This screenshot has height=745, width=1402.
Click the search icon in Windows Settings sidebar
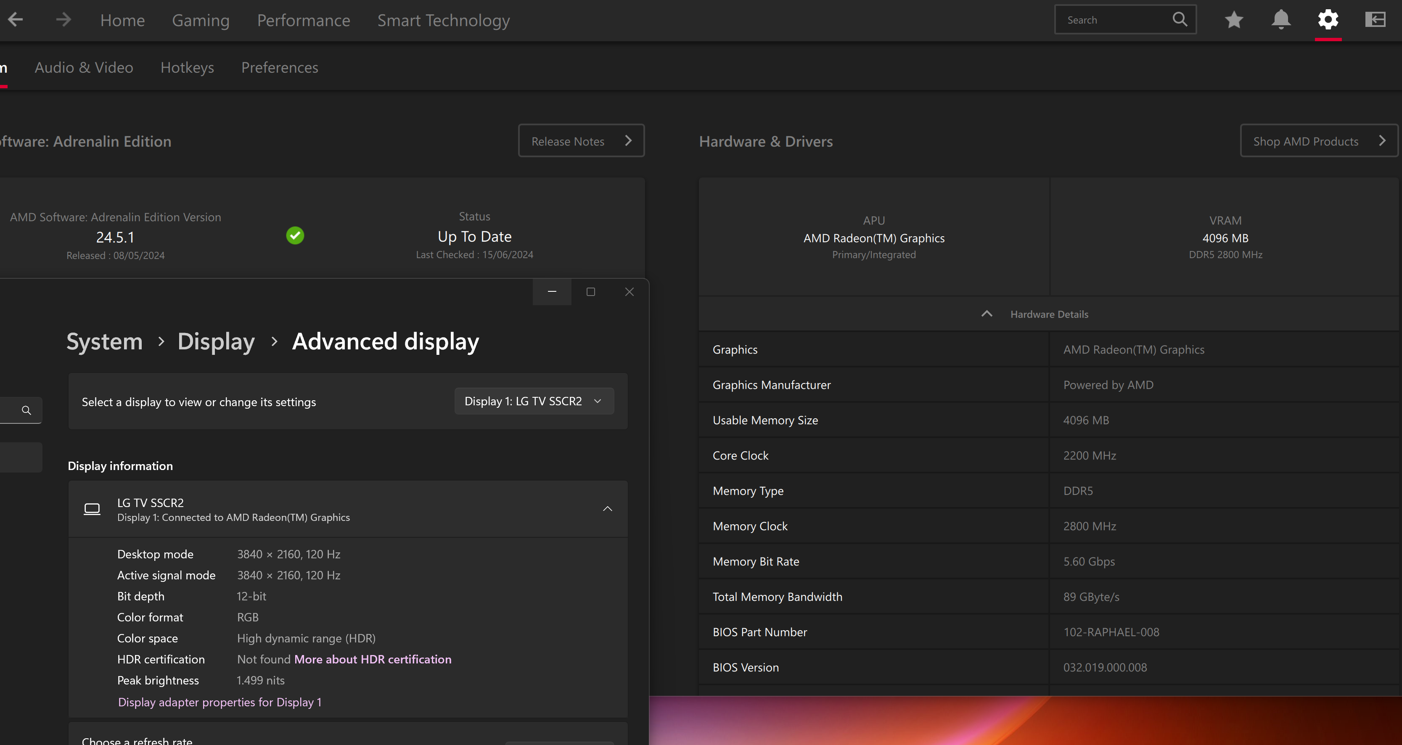point(26,410)
